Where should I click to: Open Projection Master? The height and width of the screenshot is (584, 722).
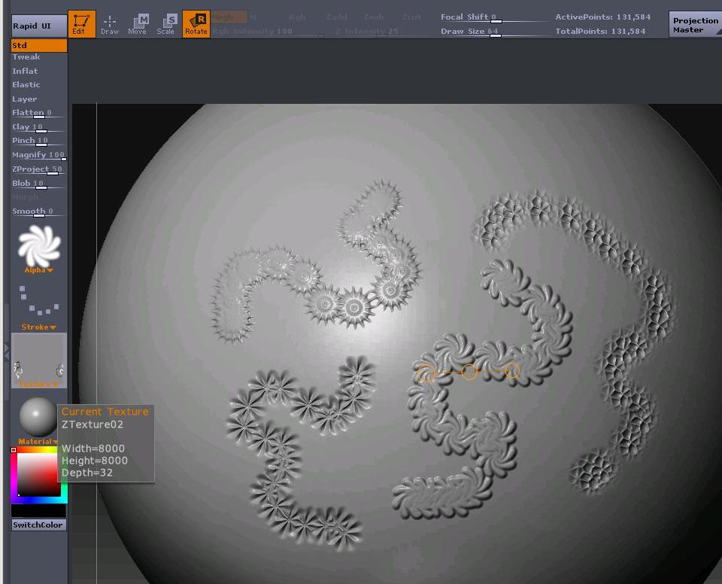point(695,25)
